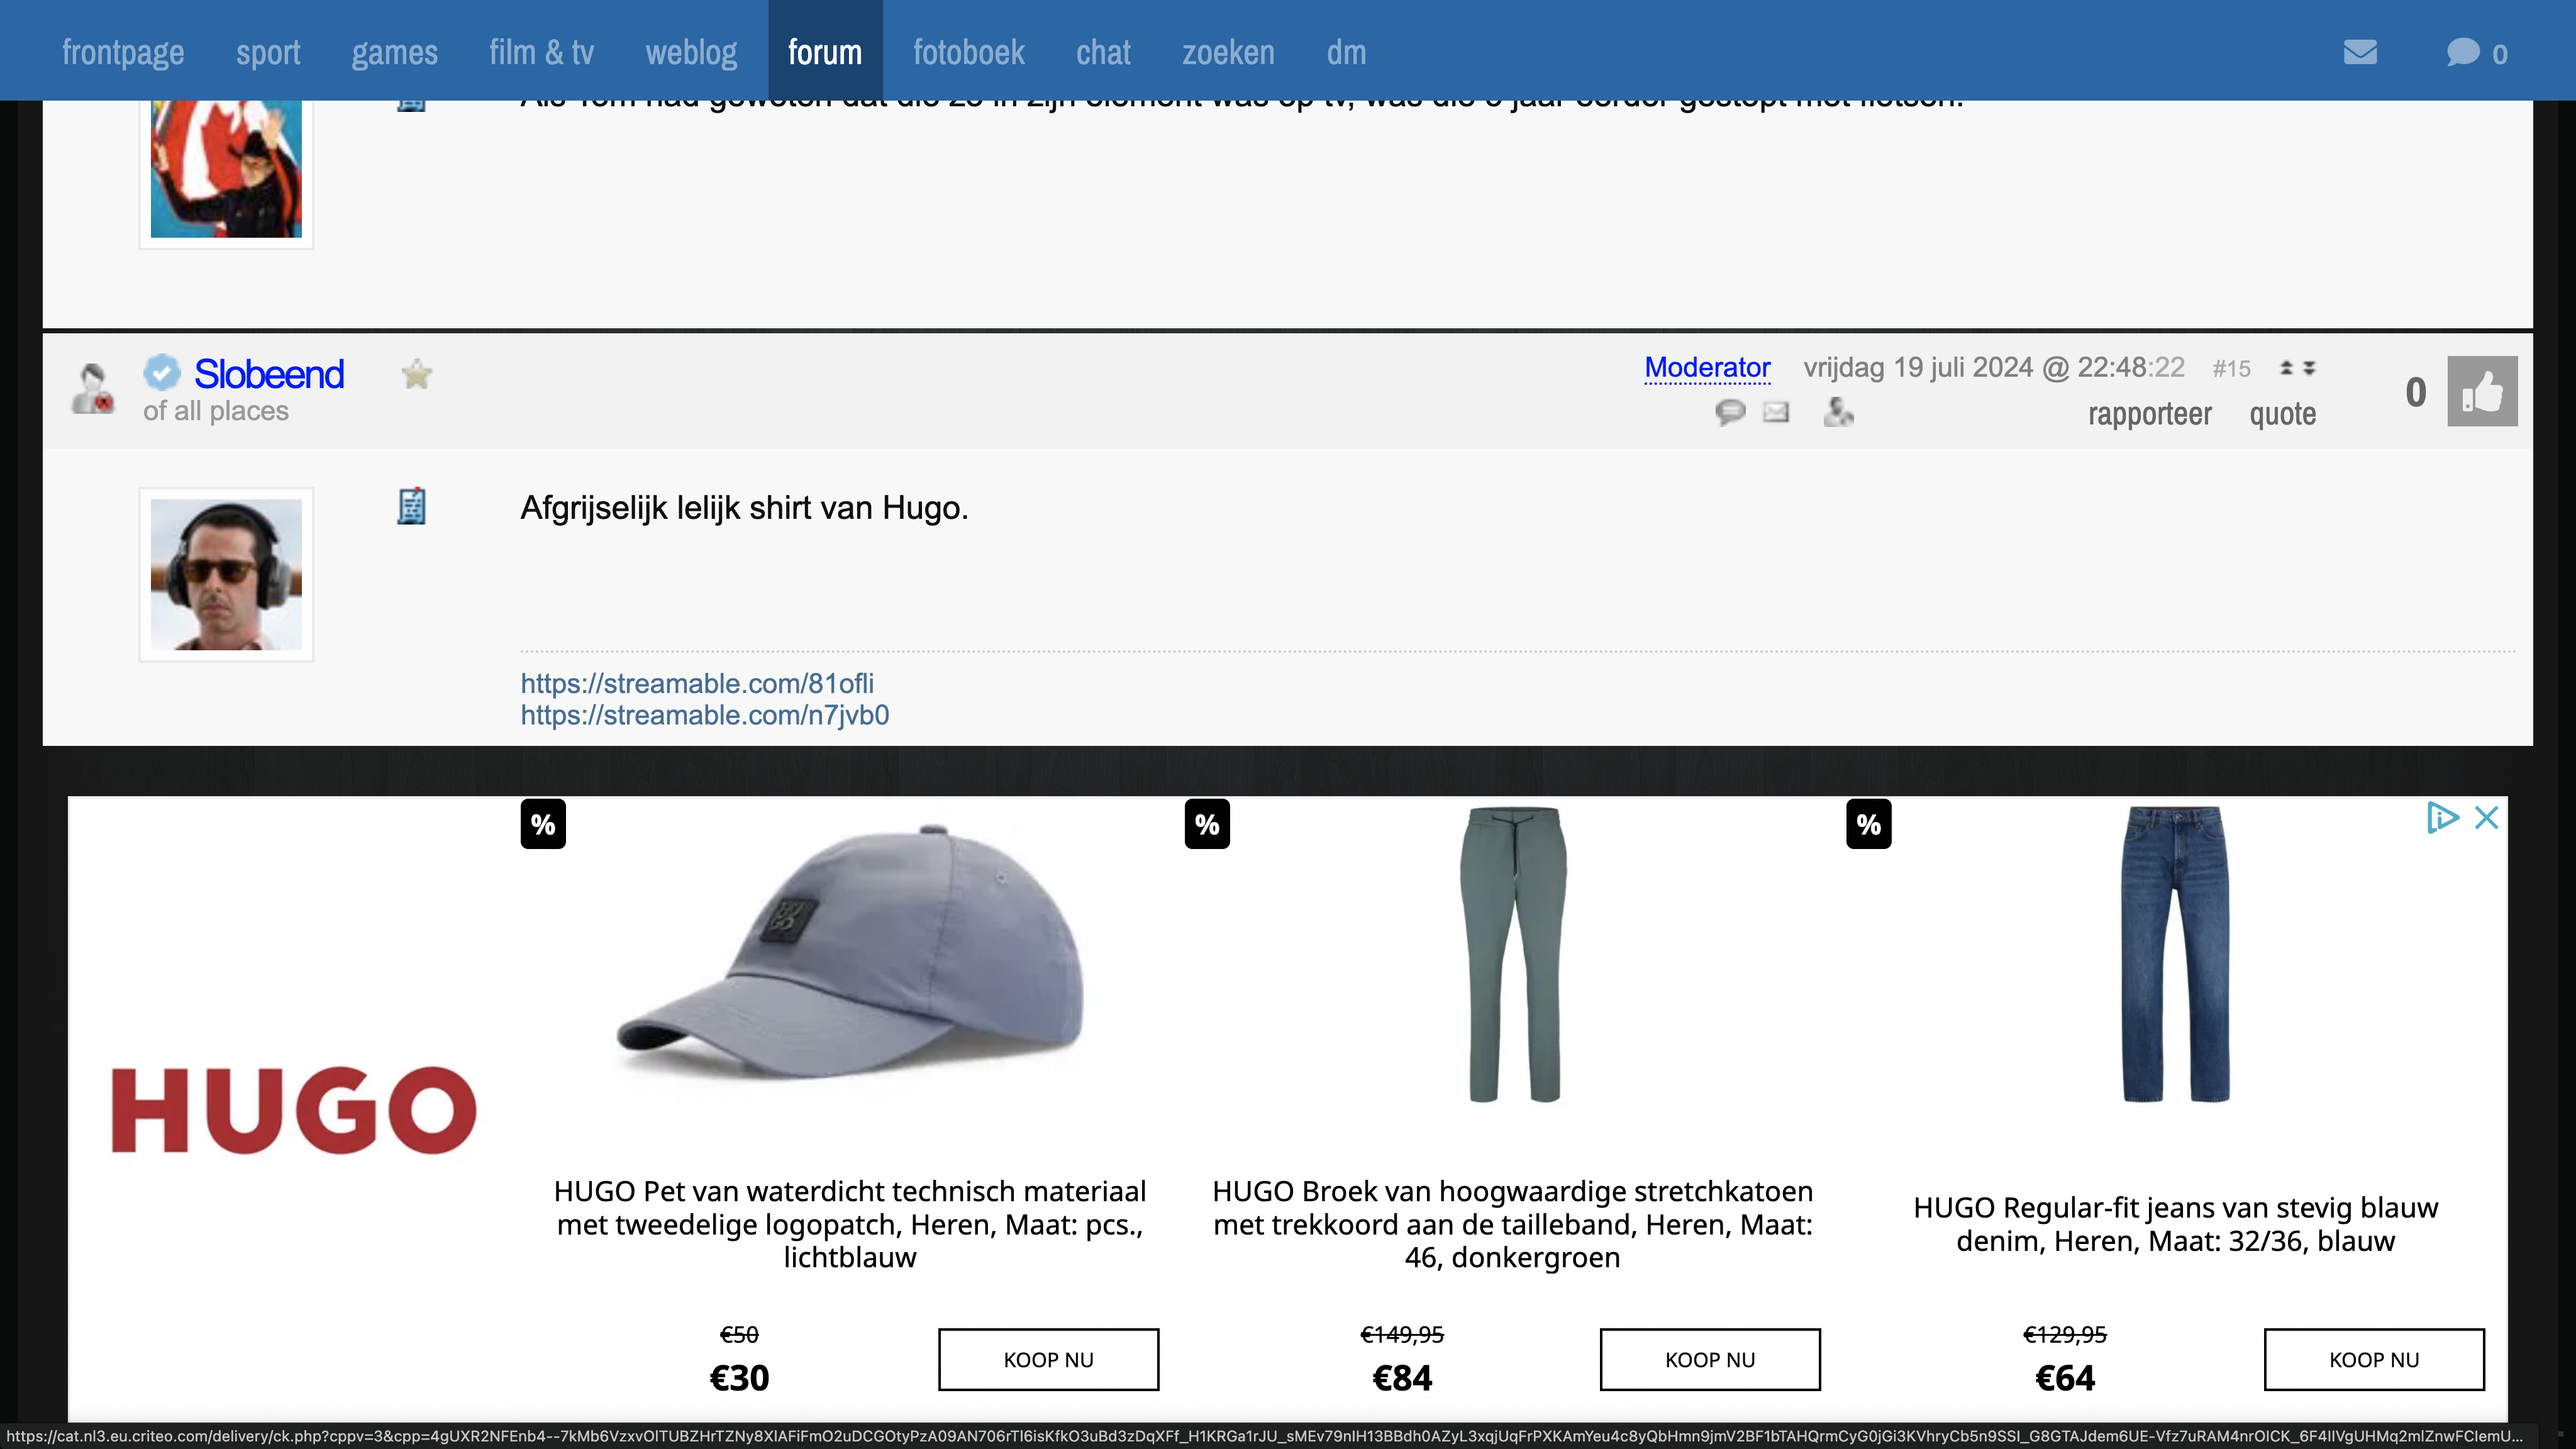
Task: Click the blue jeans product image
Action: [x=2176, y=954]
